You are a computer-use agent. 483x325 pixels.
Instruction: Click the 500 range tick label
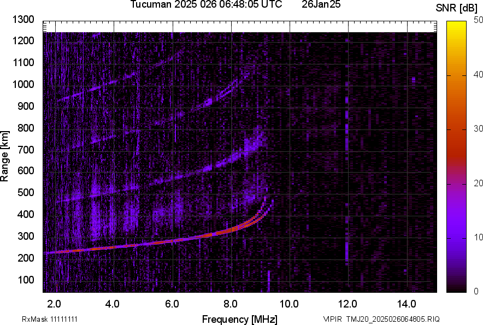27,193
